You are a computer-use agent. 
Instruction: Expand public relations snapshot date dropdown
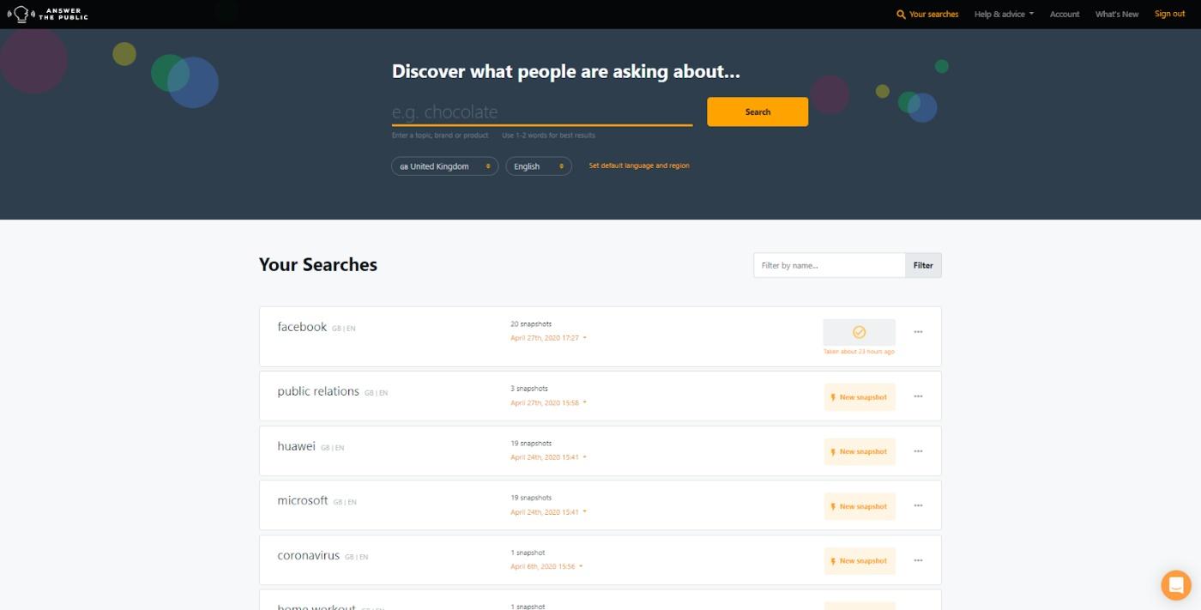pyautogui.click(x=549, y=402)
